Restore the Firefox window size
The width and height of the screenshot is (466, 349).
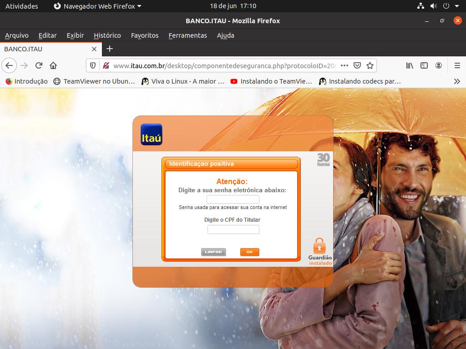tap(442, 21)
